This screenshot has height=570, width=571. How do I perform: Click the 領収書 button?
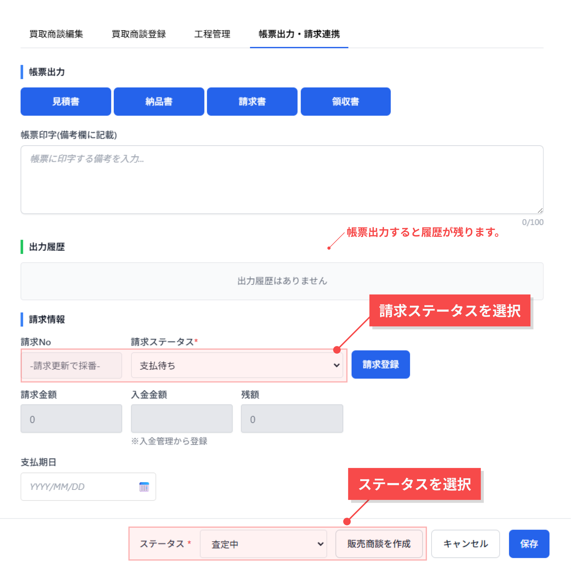click(345, 101)
